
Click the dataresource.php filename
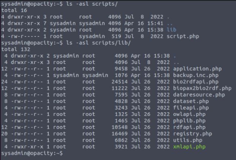[x=199, y=95]
